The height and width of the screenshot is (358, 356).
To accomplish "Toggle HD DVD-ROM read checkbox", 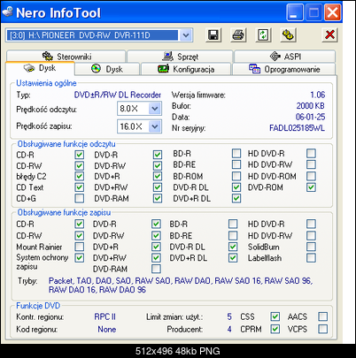I will (311, 176).
